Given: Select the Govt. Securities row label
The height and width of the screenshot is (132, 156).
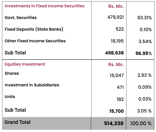Looking at the screenshot, I should coord(20,18).
